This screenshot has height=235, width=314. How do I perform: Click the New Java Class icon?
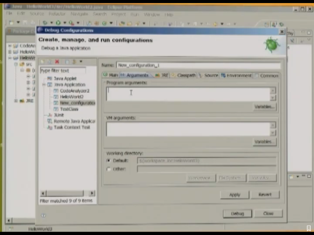(x=104, y=23)
